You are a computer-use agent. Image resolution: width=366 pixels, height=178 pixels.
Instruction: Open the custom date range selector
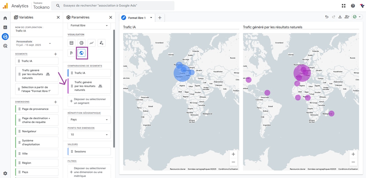tap(34, 43)
